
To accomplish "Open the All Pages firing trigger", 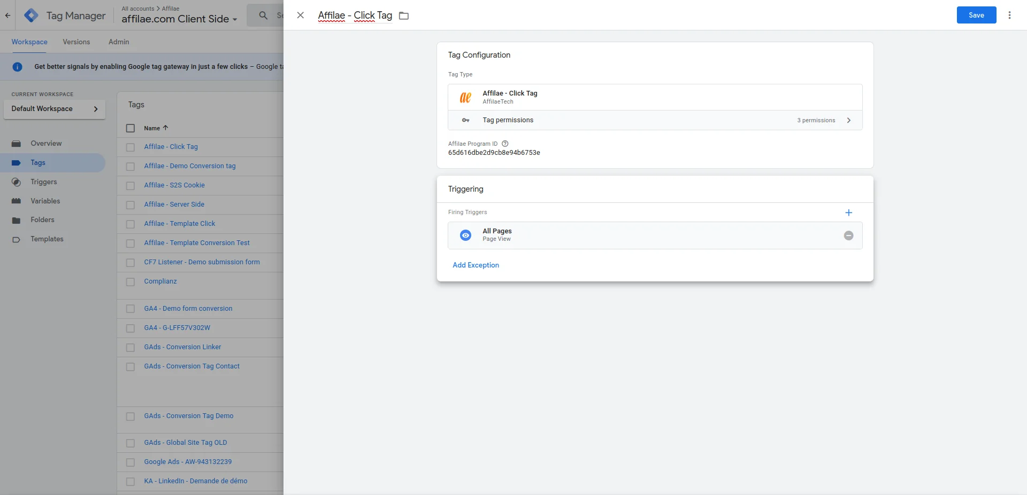I will click(655, 235).
